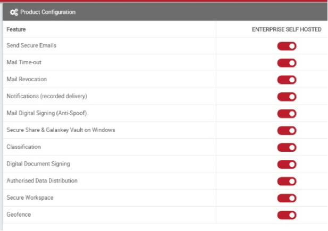This screenshot has width=328, height=231.
Task: Select the Send Secure Emails row label
Action: (x=31, y=45)
